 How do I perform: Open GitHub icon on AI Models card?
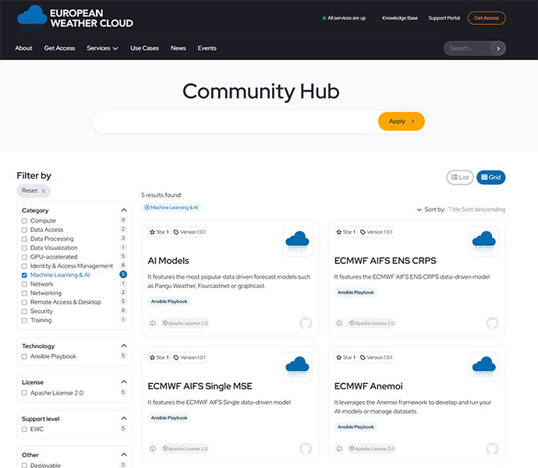point(306,323)
